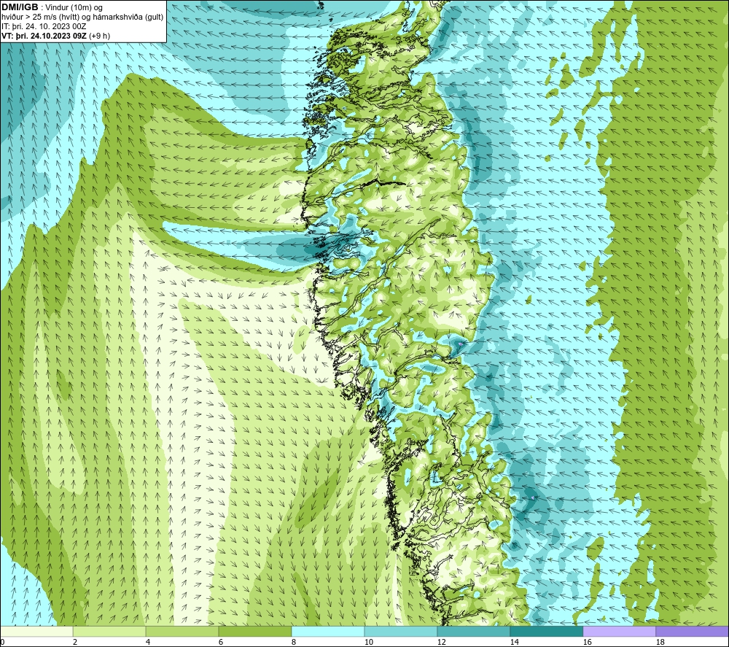Viewport: 729px width, 647px height.
Task: Click the "hviður > 25 m/s (hvítt)" line
Action: point(39,18)
